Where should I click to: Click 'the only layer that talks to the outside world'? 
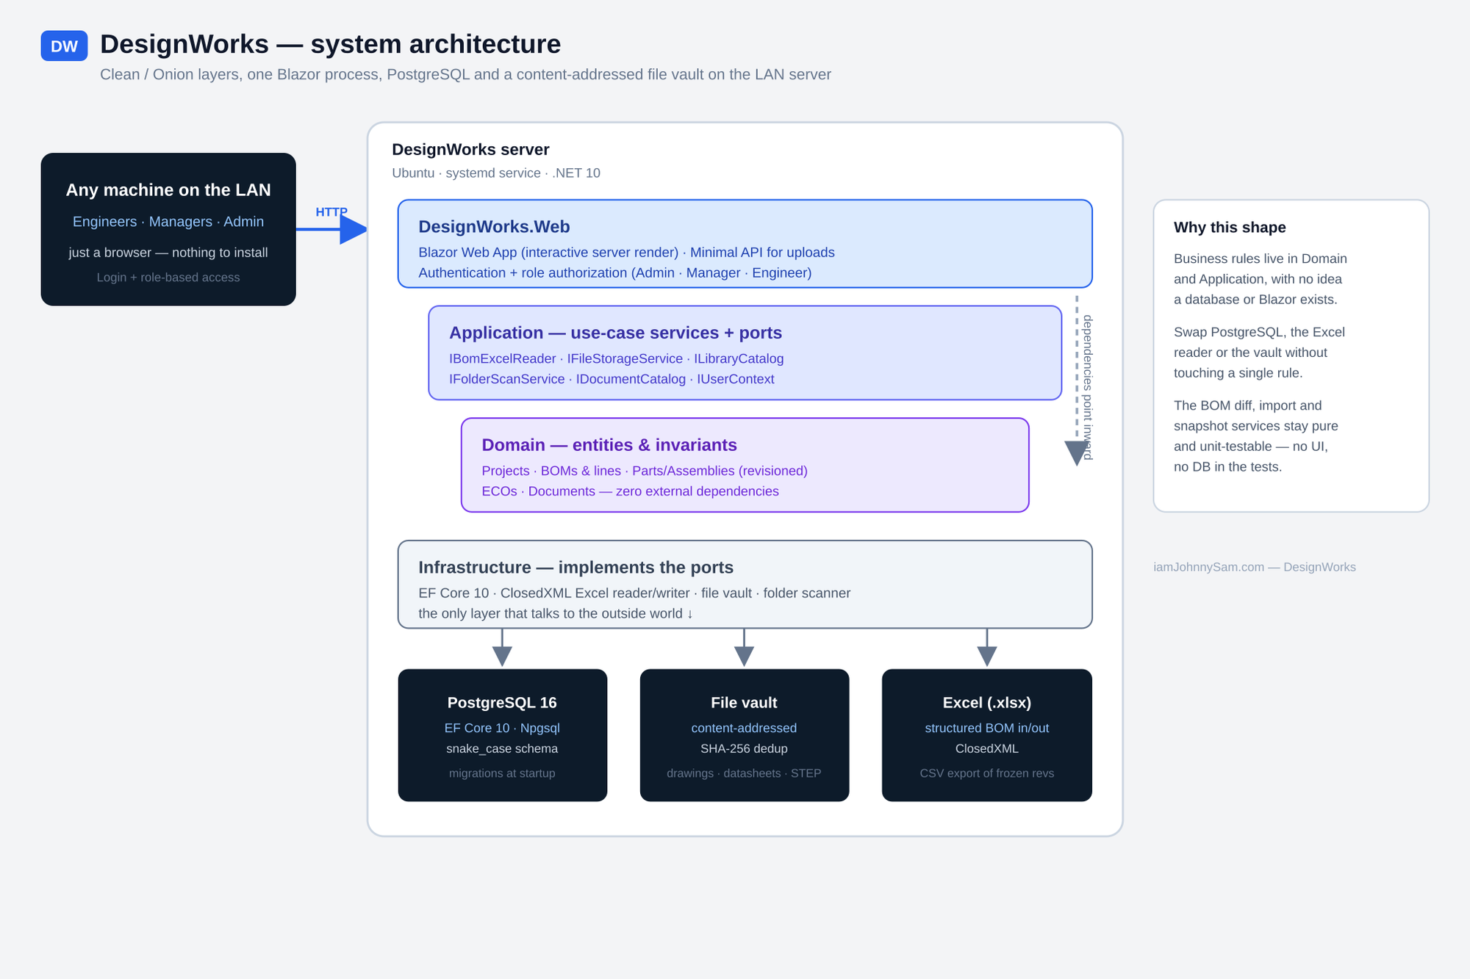pos(556,613)
